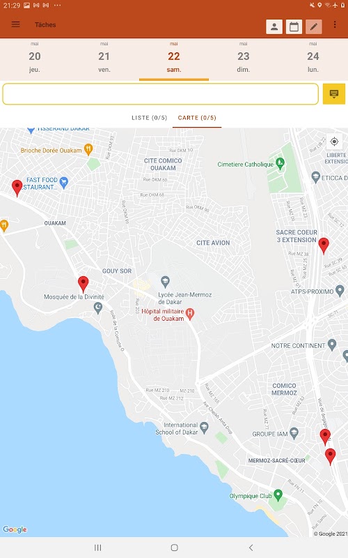Tap the red pin beside FAST FOOD restaurant
Viewport: 348px width, 558px height.
(17, 188)
